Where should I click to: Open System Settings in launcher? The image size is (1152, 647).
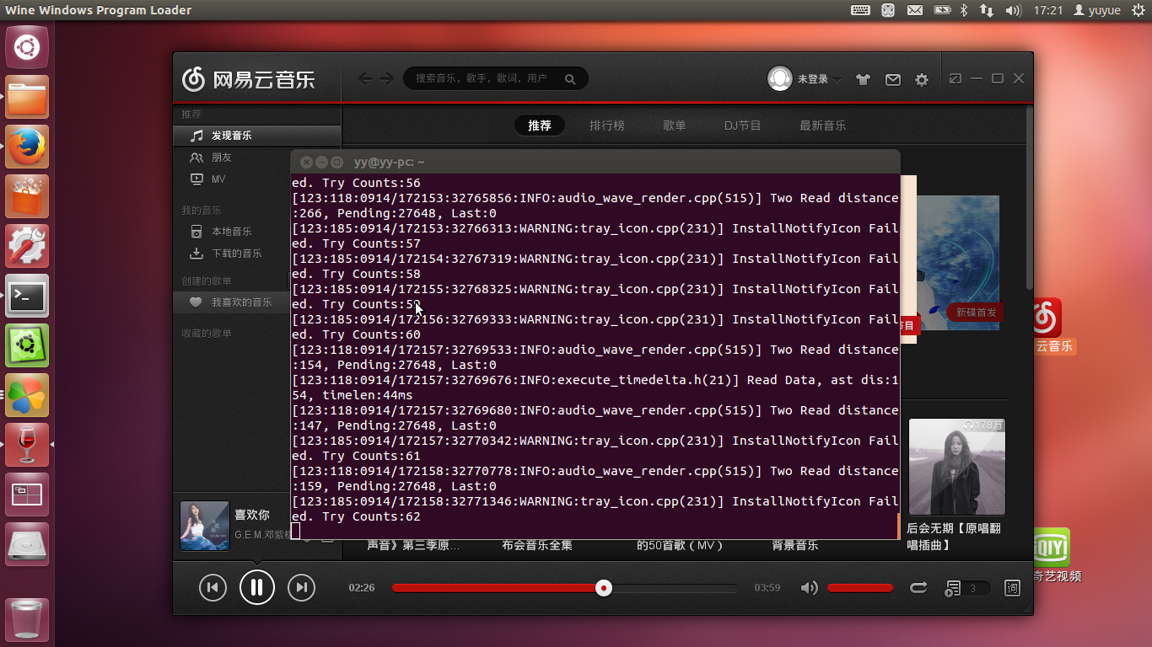click(x=27, y=246)
